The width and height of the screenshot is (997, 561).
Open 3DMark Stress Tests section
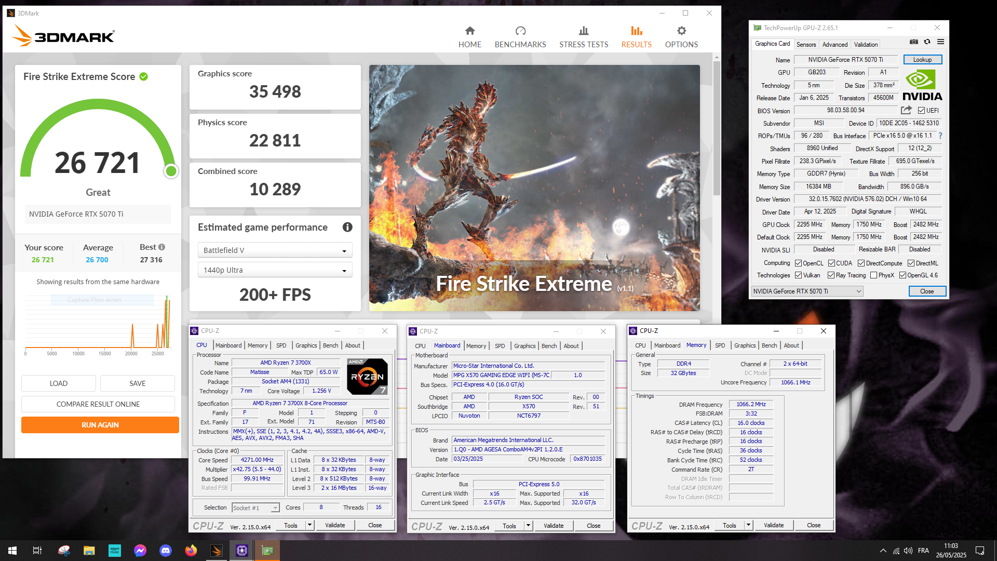584,37
